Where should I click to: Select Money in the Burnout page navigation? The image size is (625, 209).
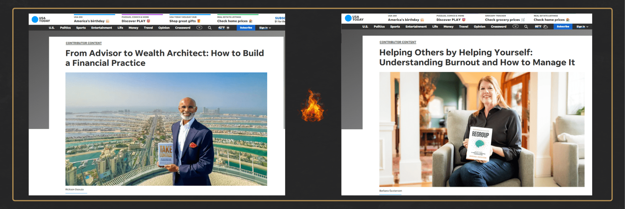coord(448,27)
